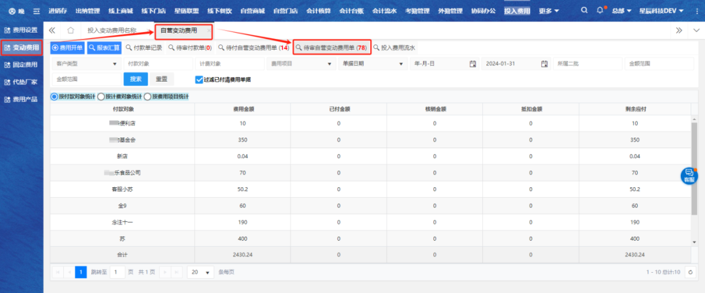Select 按计费对象统计 radio option

[101, 97]
